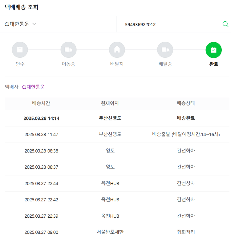Click the green search magnifier icon
231x238 pixels.
[x=225, y=24]
